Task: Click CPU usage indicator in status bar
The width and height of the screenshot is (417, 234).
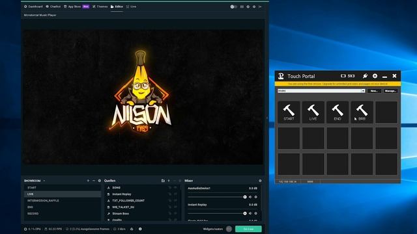Action: pyautogui.click(x=32, y=229)
